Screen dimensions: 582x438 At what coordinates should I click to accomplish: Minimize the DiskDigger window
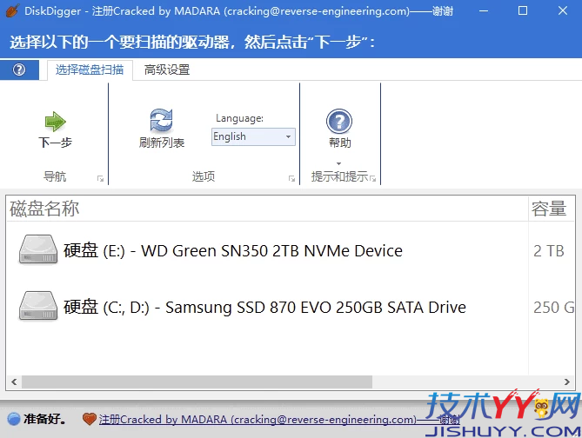click(484, 10)
